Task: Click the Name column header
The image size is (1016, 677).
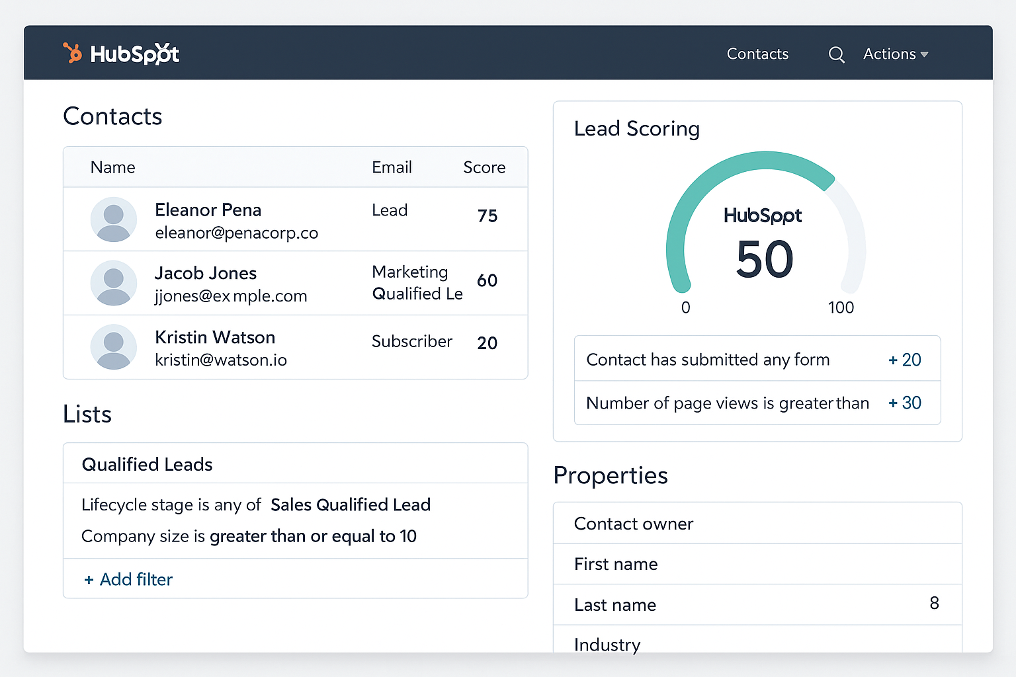Action: [112, 167]
